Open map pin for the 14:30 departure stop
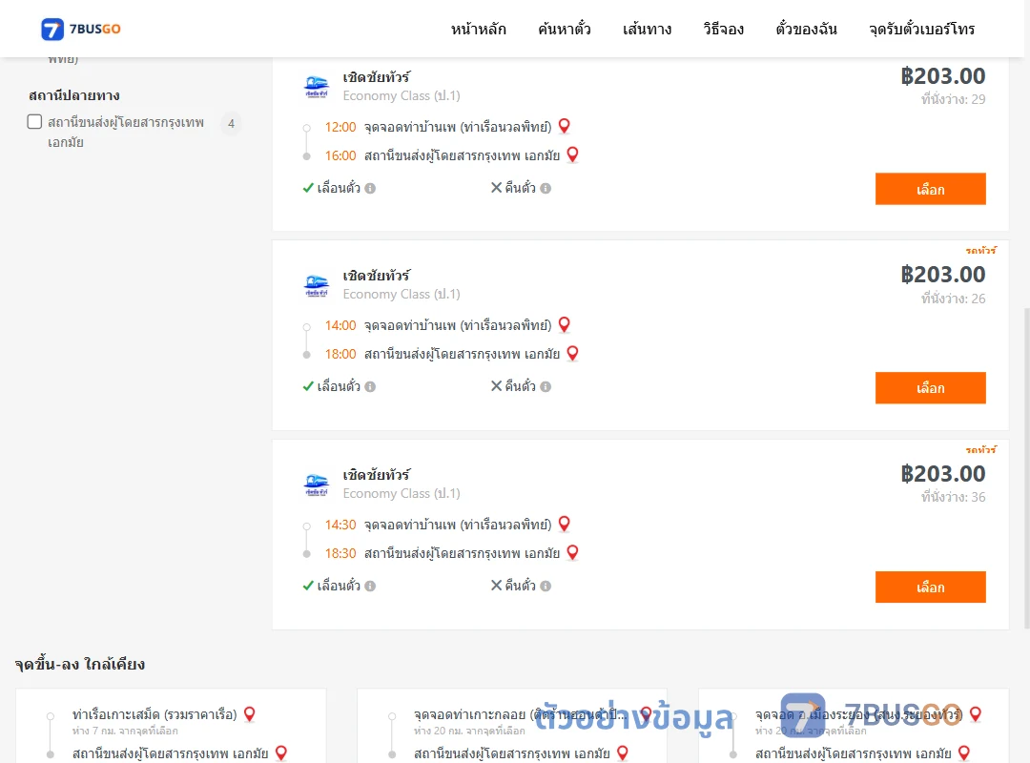This screenshot has height=763, width=1030. [565, 524]
